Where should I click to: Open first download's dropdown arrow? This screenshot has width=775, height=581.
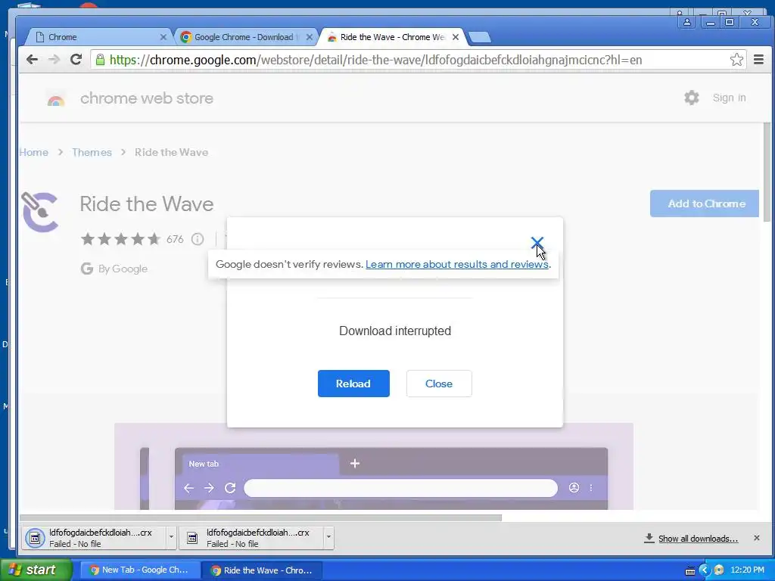171,537
